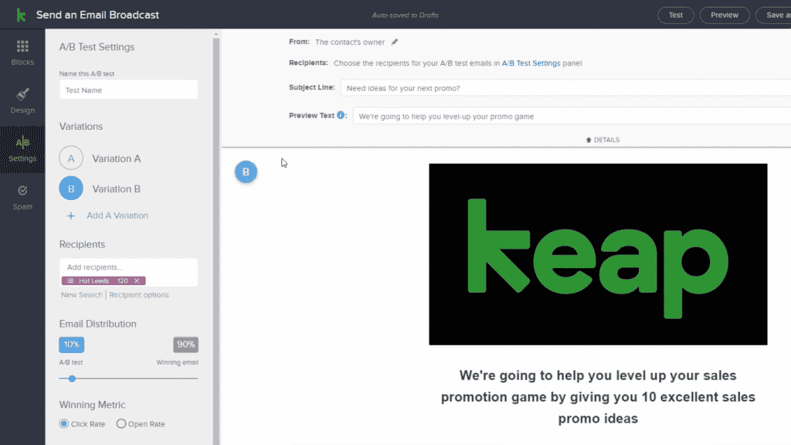Click the plus icon to add a variation

tap(71, 216)
